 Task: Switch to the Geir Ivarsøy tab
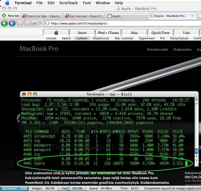click(85, 16)
